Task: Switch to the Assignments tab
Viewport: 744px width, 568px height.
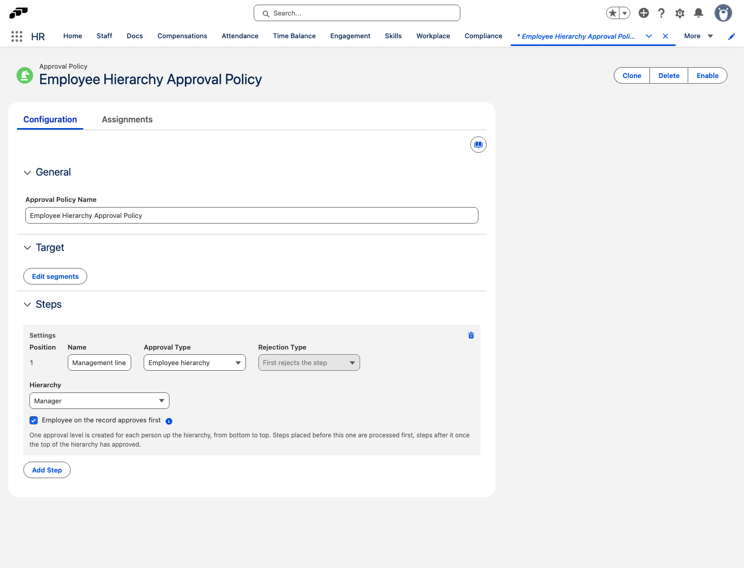Action: 127,119
